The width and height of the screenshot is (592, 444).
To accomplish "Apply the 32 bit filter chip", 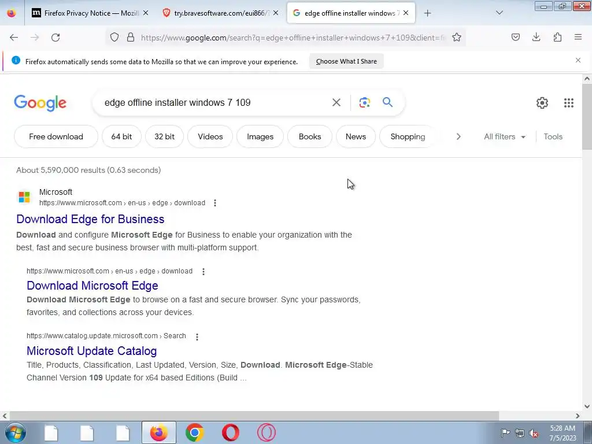I will [x=164, y=136].
